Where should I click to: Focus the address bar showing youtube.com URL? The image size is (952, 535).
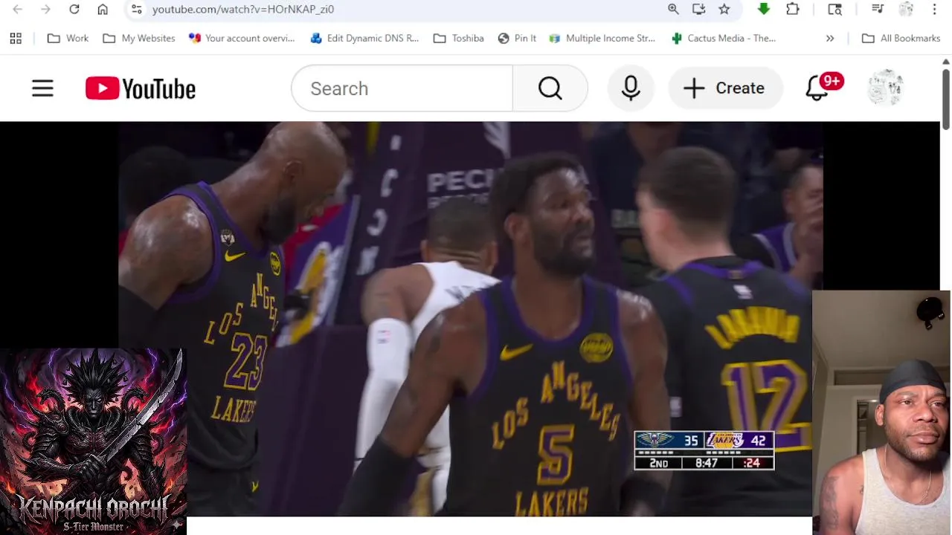pyautogui.click(x=402, y=10)
